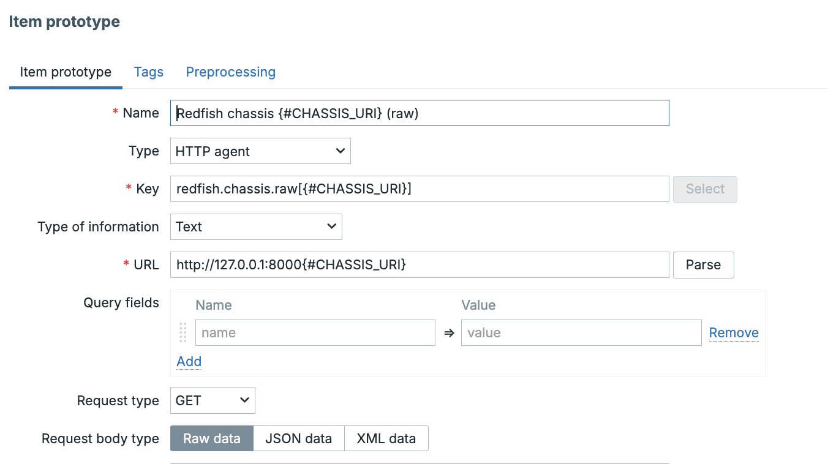Switch to the Tags tab
828x464 pixels.
(148, 72)
